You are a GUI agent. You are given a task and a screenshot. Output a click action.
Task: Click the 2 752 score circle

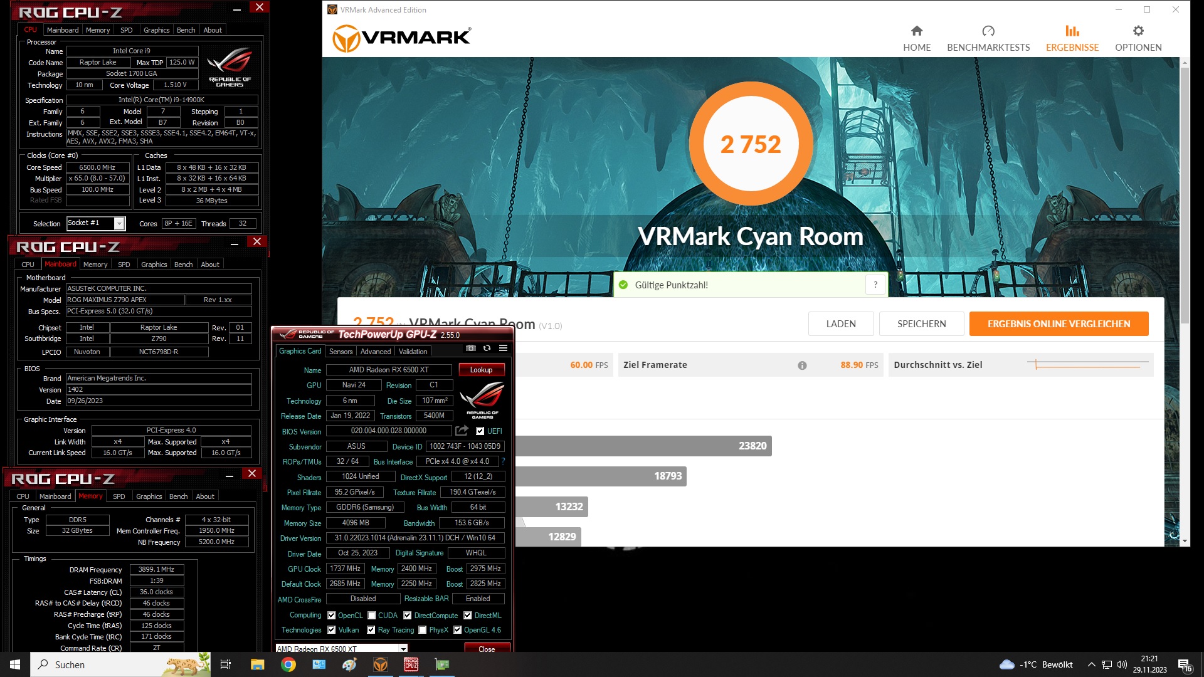pos(751,144)
